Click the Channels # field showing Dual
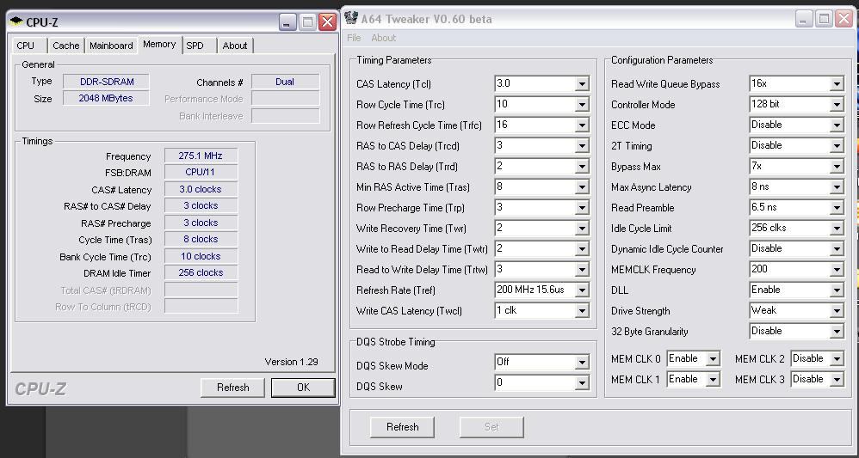 click(x=285, y=82)
